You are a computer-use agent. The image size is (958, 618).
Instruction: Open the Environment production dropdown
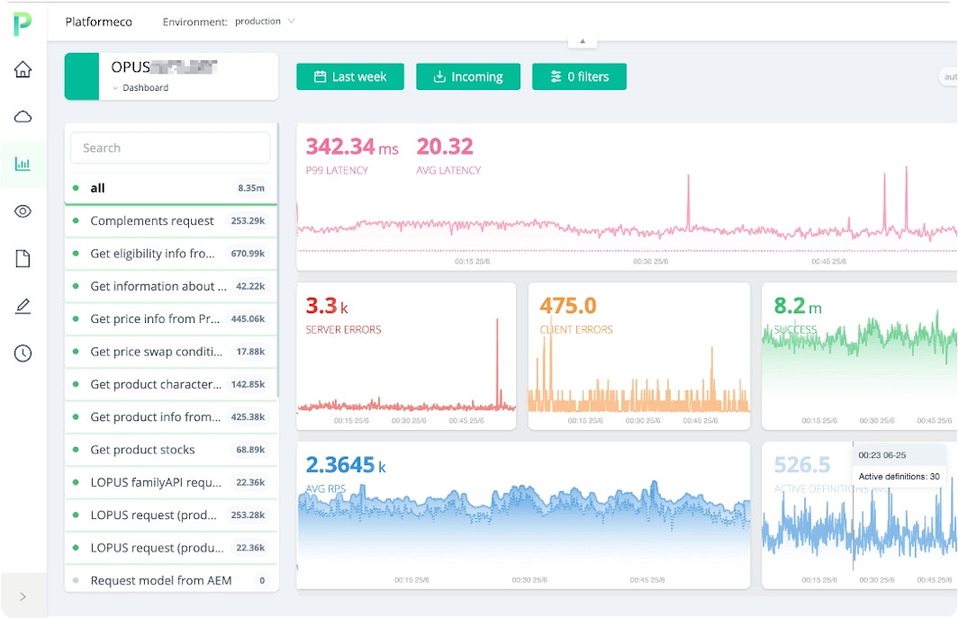[265, 22]
